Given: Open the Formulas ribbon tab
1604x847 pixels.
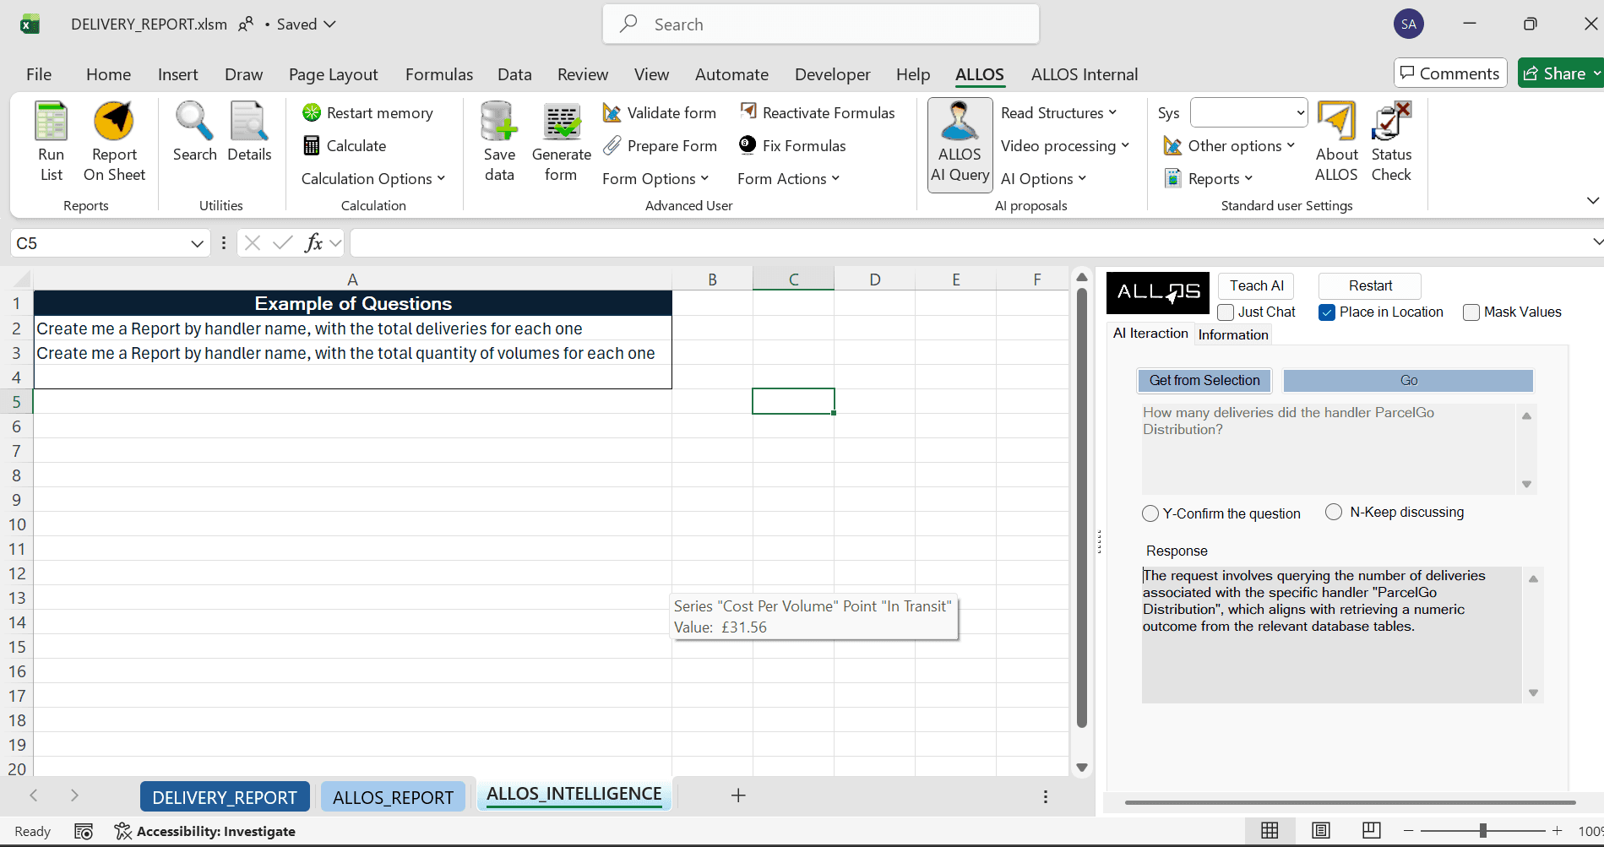Looking at the screenshot, I should (439, 74).
